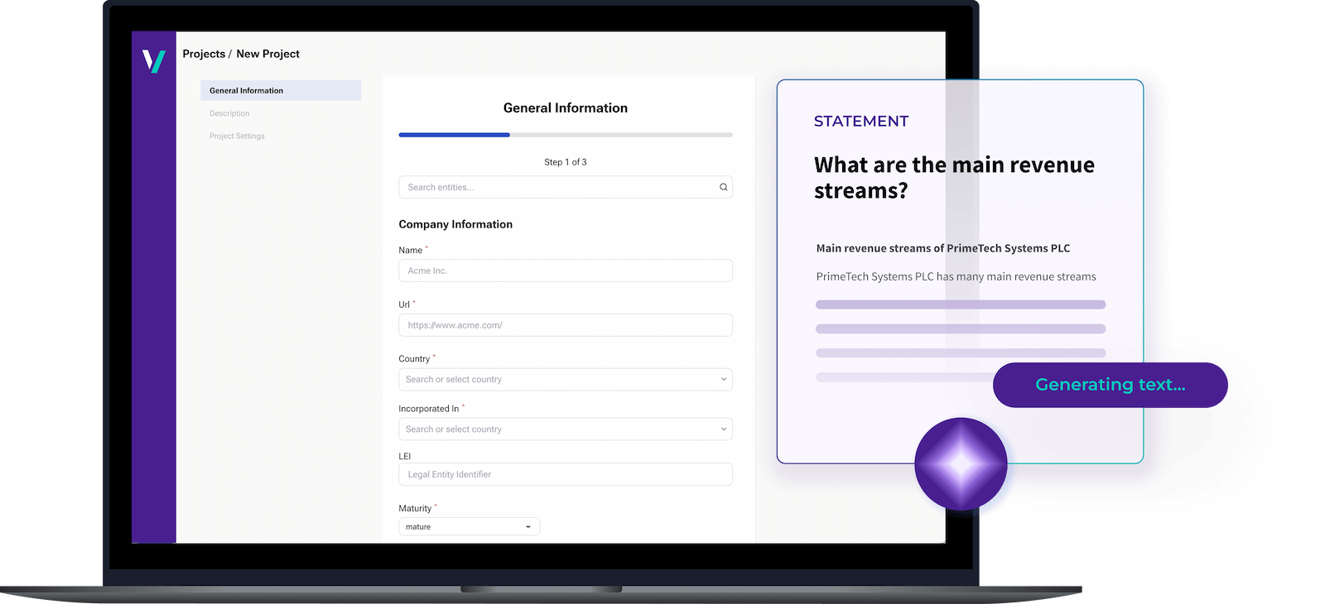Click the main revenue streams question heading
The width and height of the screenshot is (1325, 604).
(953, 177)
